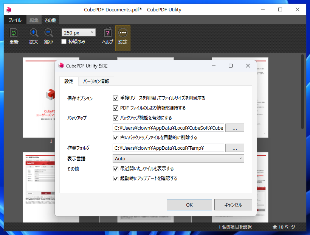Switch to the 設定 tab in dialog

click(69, 81)
